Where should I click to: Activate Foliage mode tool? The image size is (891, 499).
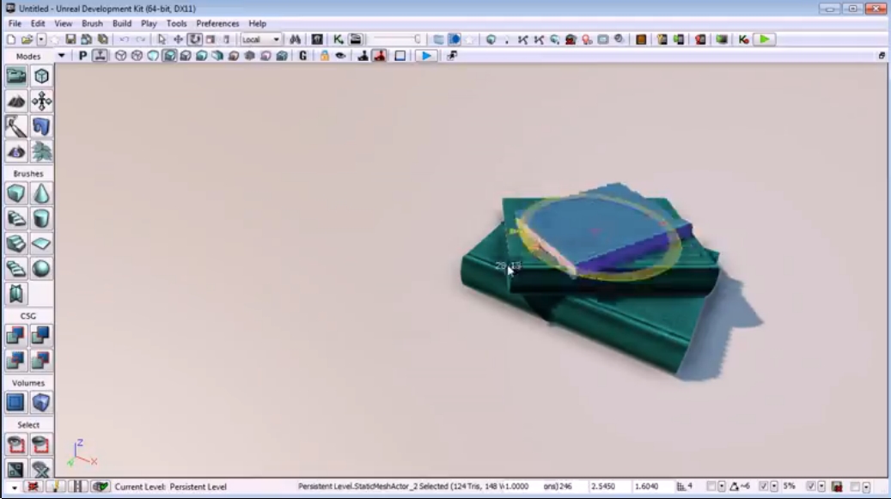[x=41, y=151]
